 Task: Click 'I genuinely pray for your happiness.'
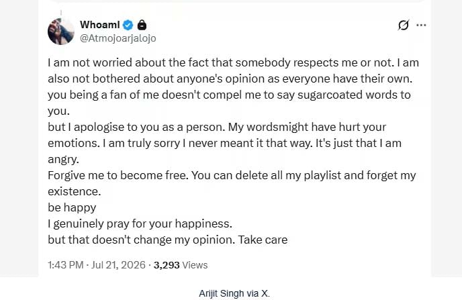pos(140,223)
